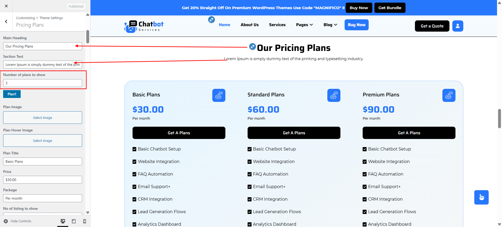
Task: Click the edit pencil next to Our Pricing Plans
Action: pos(252,46)
